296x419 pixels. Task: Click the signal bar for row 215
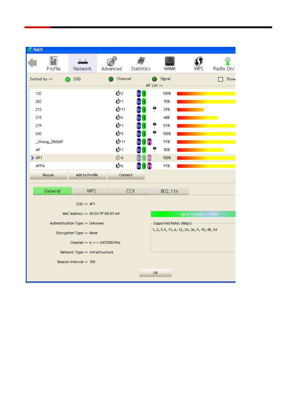pyautogui.click(x=197, y=118)
